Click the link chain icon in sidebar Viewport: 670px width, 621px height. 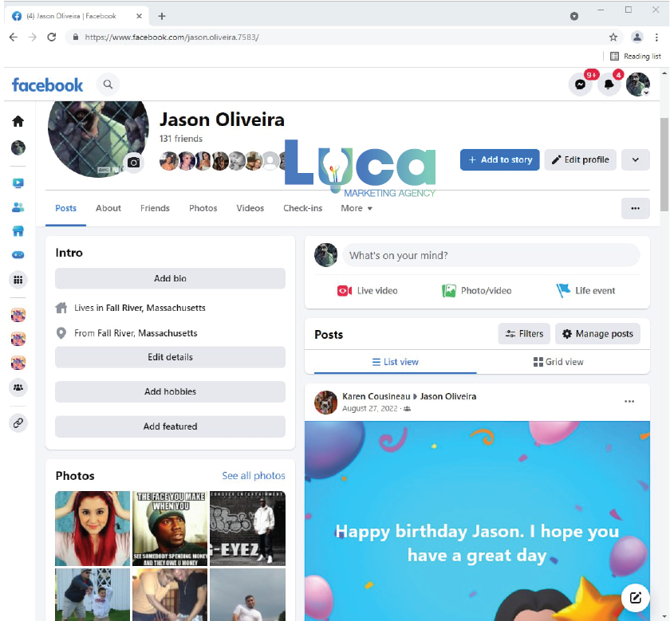tap(18, 423)
